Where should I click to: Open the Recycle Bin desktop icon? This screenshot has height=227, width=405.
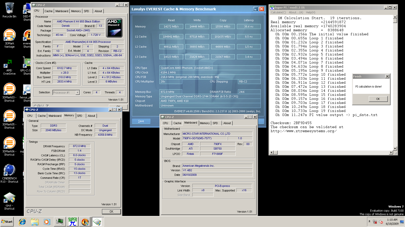point(9,10)
